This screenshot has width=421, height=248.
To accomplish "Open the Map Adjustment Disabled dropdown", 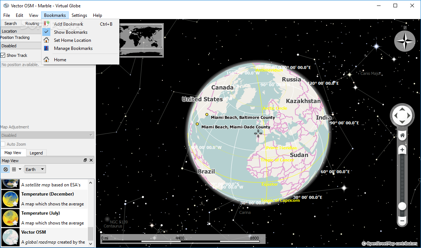I will pyautogui.click(x=47, y=135).
